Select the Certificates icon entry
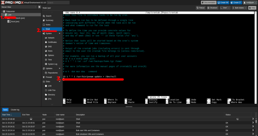 (46, 42)
